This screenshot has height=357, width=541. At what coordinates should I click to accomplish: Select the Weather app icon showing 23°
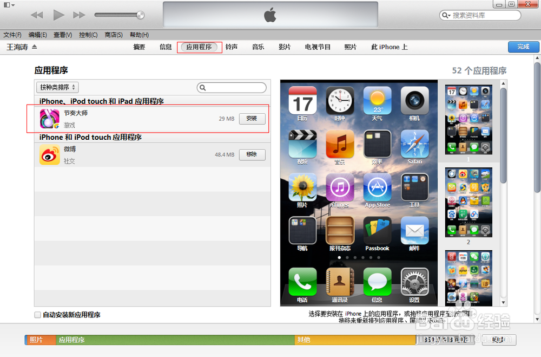pos(377,100)
